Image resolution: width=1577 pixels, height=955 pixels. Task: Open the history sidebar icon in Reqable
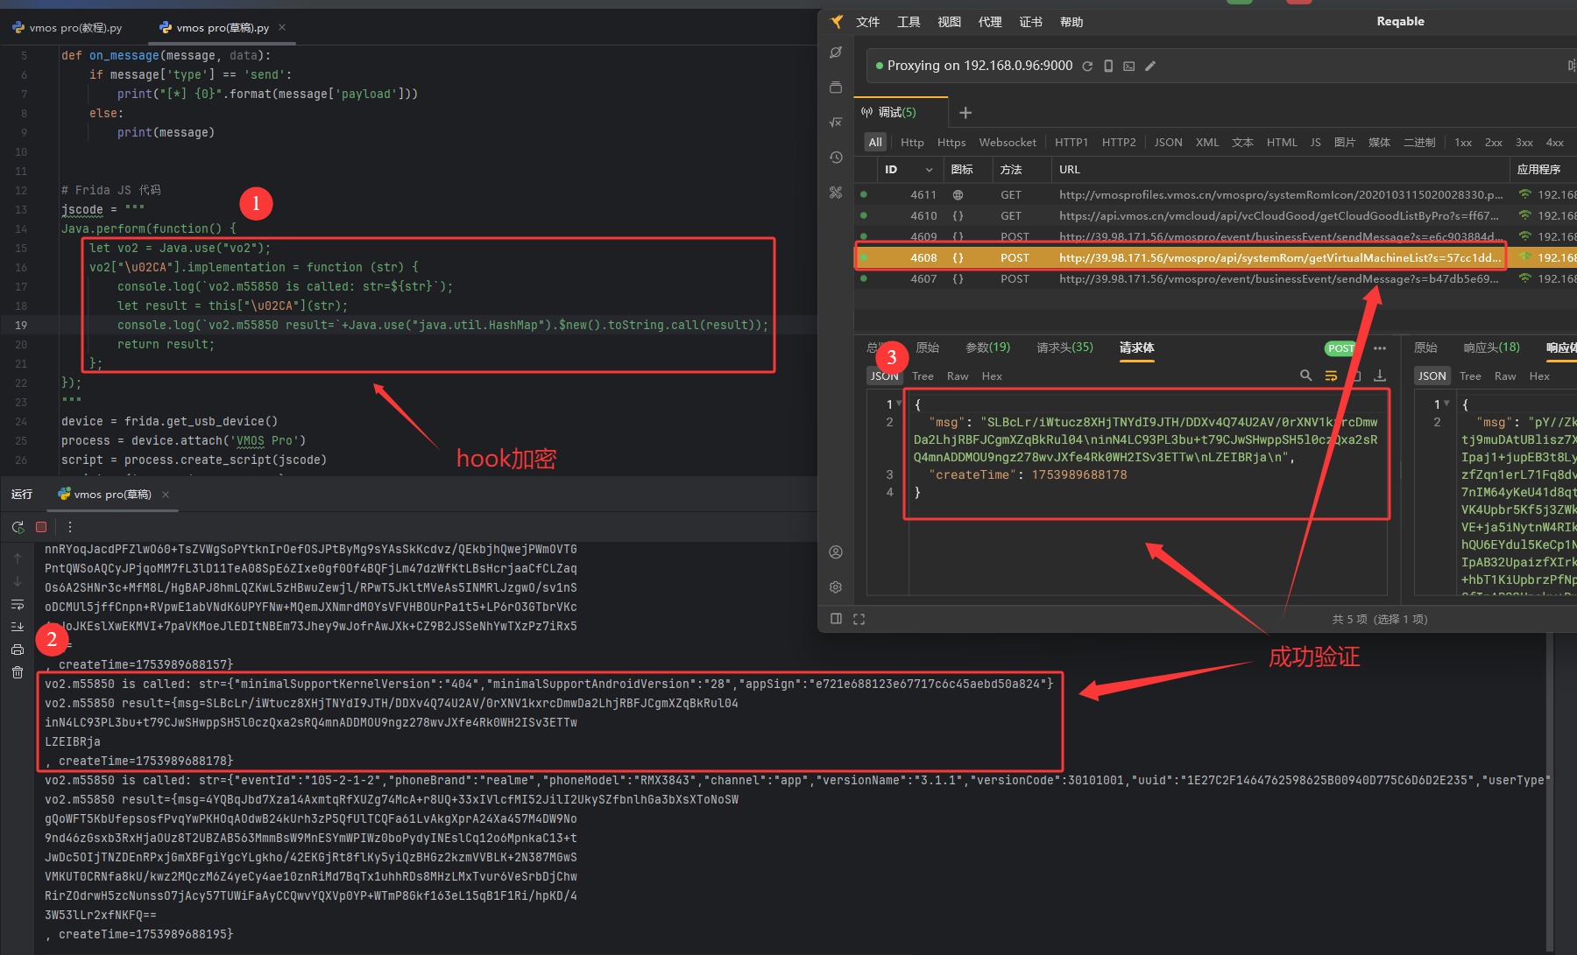tap(836, 158)
